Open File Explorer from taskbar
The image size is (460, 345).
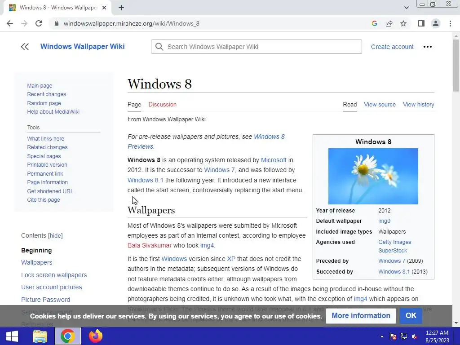(40, 336)
